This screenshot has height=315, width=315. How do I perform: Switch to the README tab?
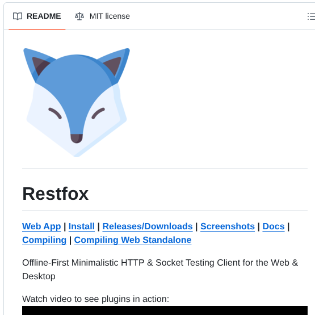[x=37, y=16]
